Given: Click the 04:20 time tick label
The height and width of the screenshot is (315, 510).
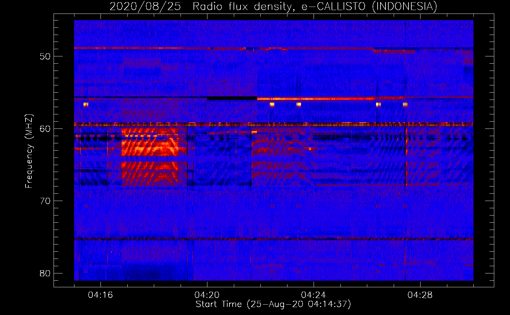Looking at the screenshot, I should tap(207, 295).
